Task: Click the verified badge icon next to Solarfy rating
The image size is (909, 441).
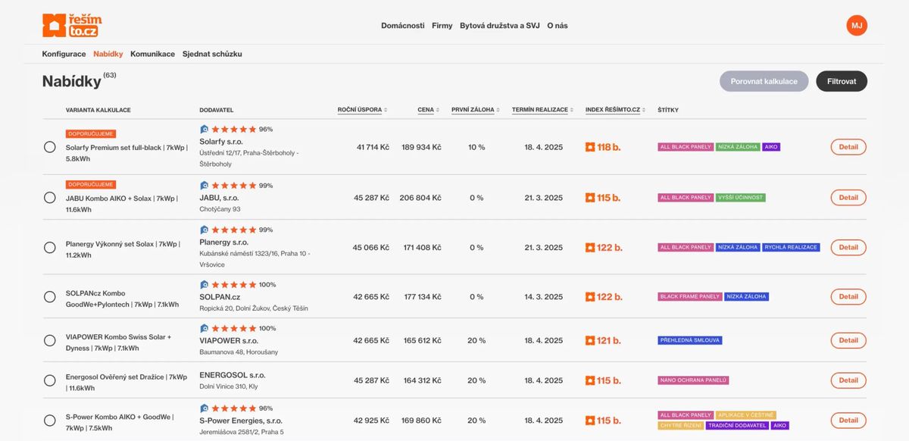Action: pyautogui.click(x=204, y=130)
